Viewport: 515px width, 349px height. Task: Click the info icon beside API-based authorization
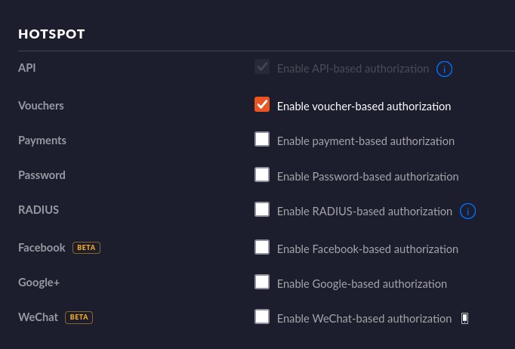tap(445, 69)
